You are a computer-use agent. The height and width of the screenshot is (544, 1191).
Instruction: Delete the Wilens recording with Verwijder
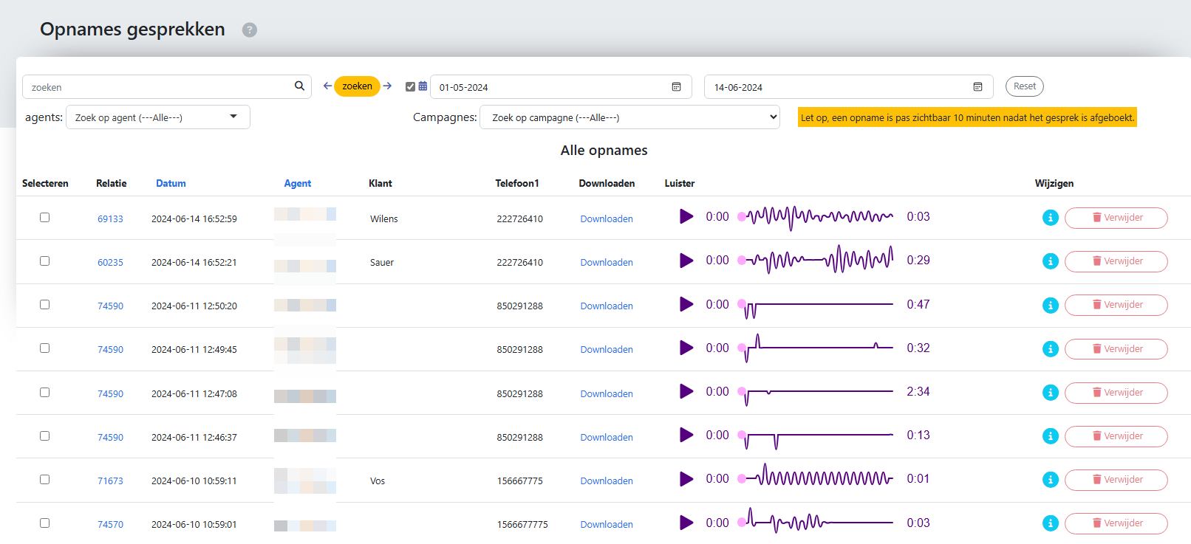[1116, 218]
